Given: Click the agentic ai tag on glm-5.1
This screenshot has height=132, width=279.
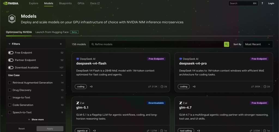Looking at the screenshot, I should click(x=82, y=131).
